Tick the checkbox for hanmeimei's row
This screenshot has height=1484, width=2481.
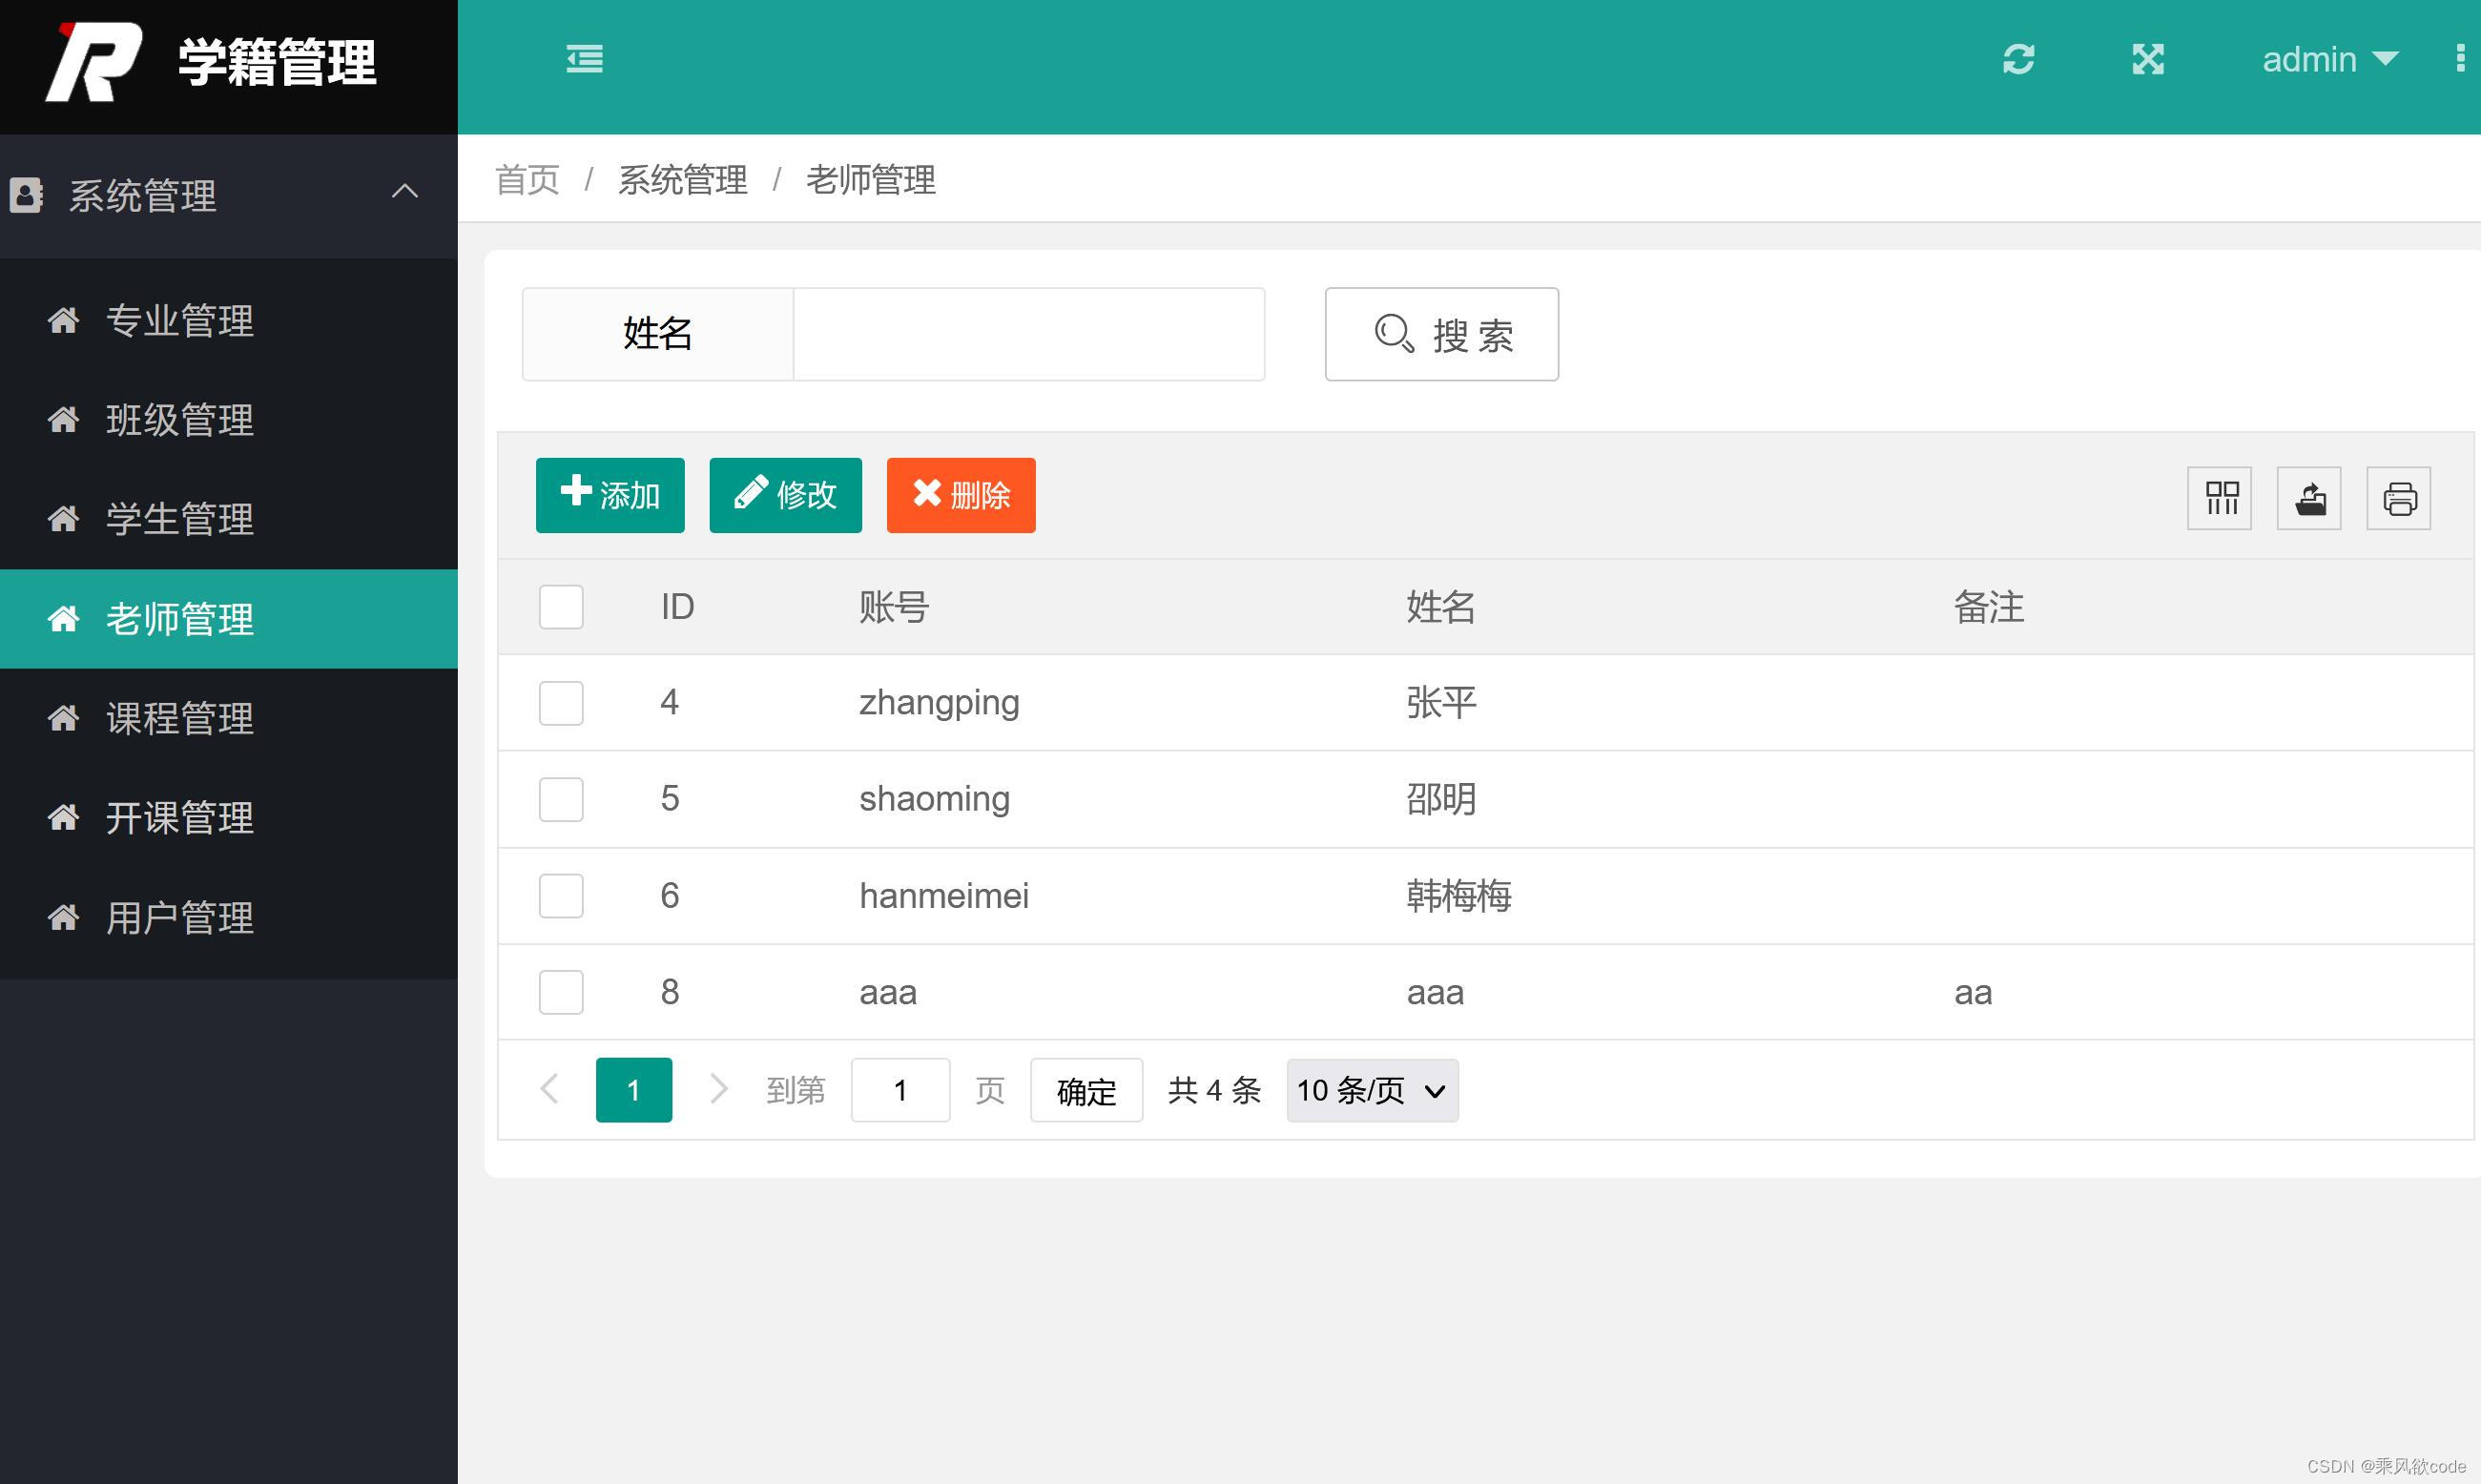[560, 895]
